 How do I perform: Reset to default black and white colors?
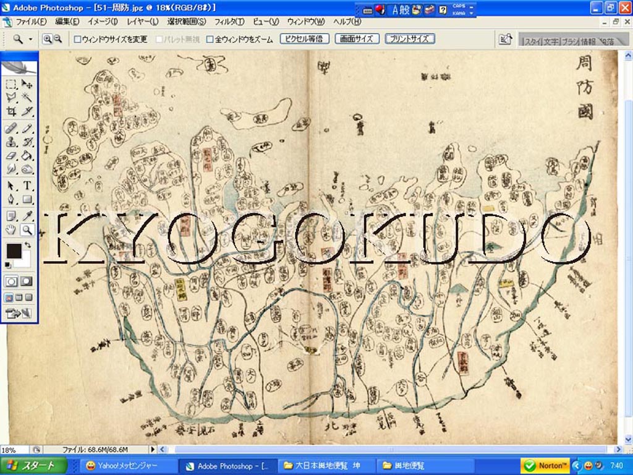point(7,265)
